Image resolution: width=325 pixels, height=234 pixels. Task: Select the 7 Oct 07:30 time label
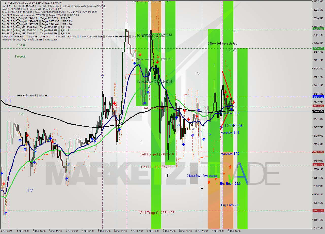coord(137,231)
